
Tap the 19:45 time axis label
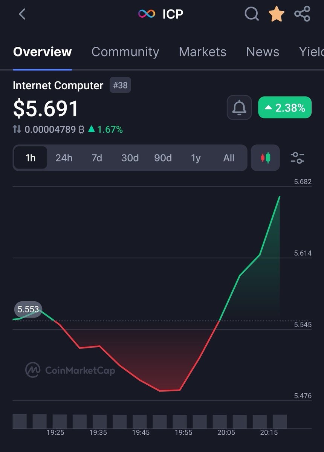click(x=141, y=433)
